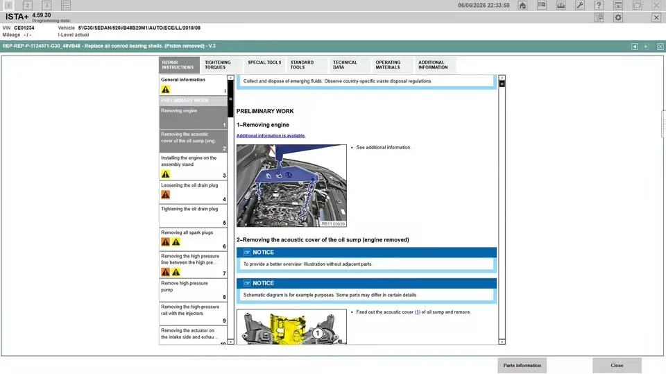Go to the ISTA home screen icon
This screenshot has height=374, width=666.
point(522,6)
